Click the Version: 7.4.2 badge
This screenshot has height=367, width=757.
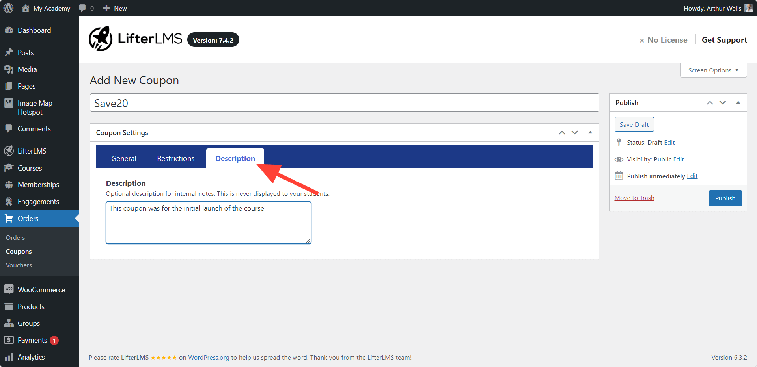tap(213, 40)
